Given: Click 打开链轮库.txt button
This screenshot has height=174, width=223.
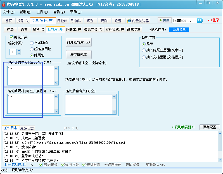Looking at the screenshot, I should click(x=79, y=42).
